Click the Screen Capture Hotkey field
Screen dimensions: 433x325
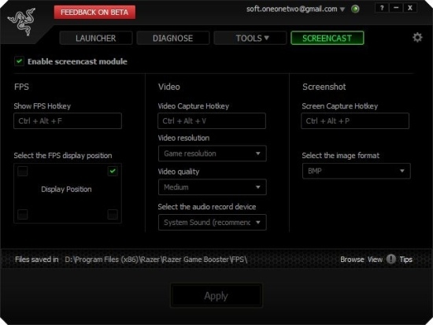(355, 121)
